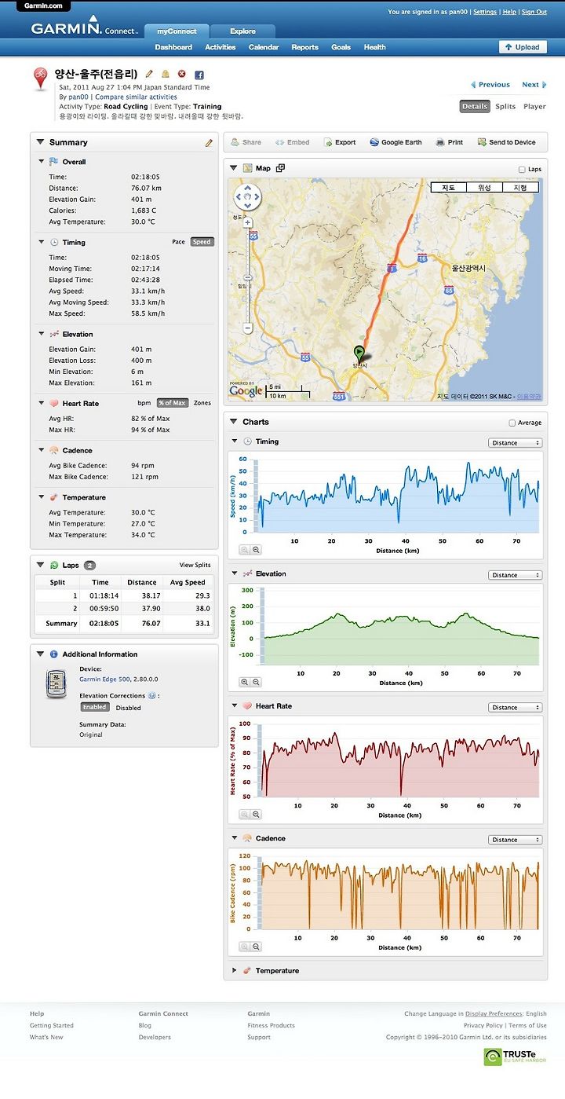Zoom in on the Cadence chart
The height and width of the screenshot is (1099, 565).
(244, 947)
